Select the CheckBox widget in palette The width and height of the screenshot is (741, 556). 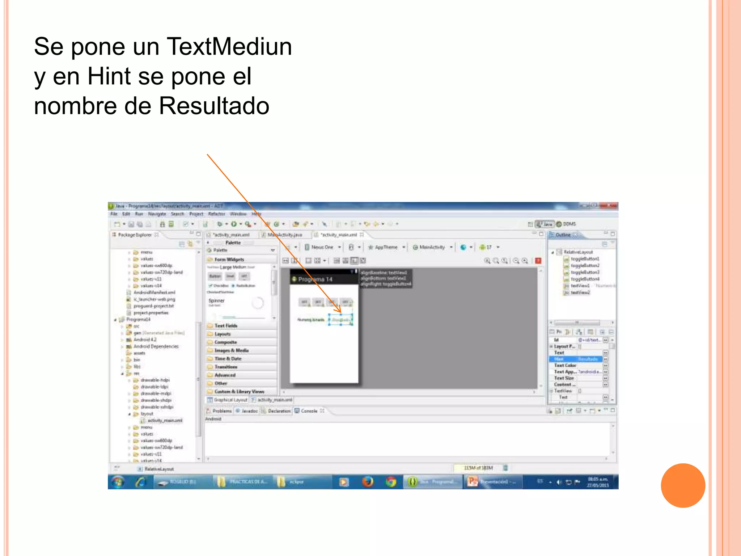[x=219, y=286]
